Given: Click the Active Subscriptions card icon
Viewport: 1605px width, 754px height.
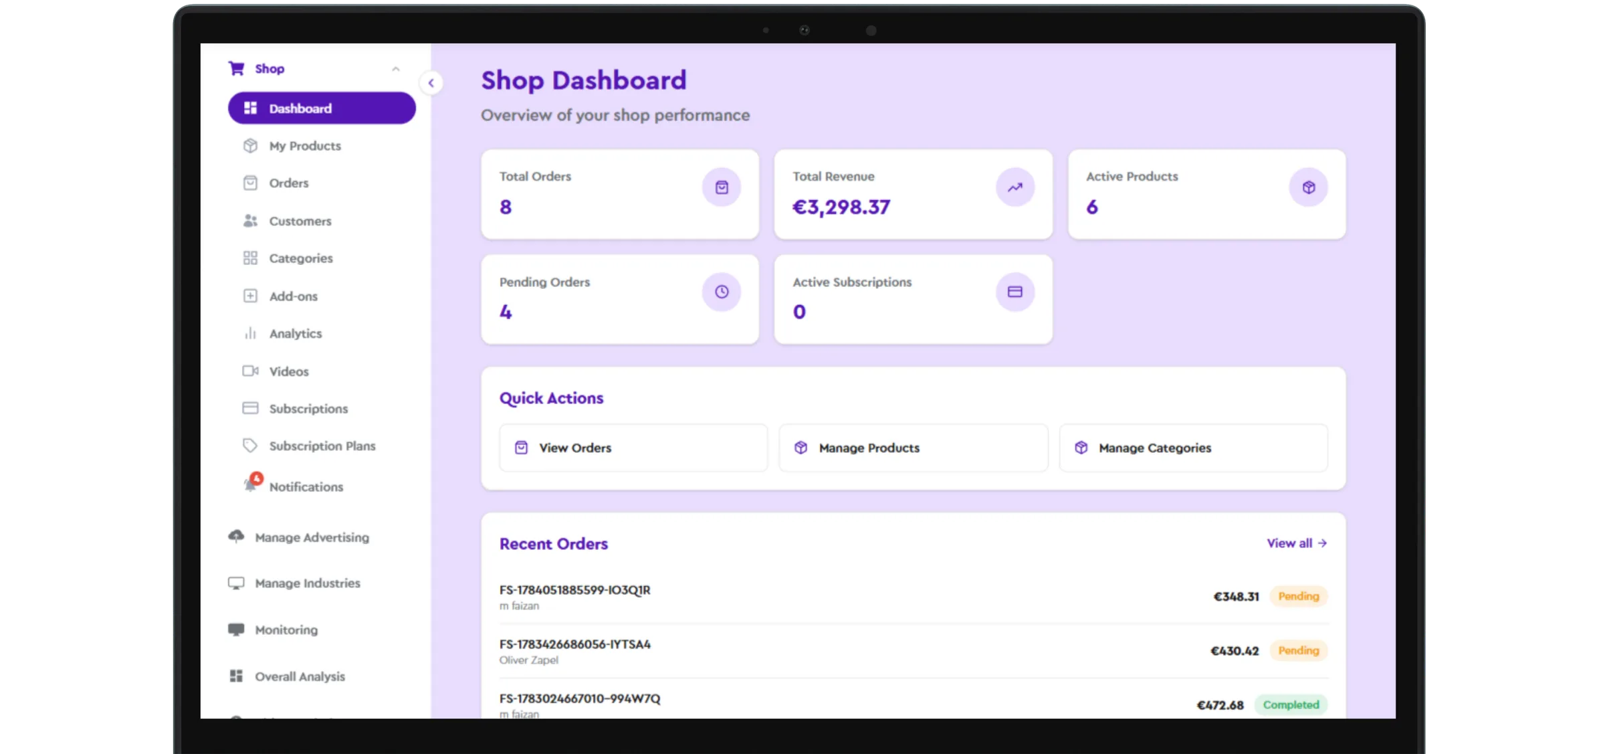Looking at the screenshot, I should [x=1015, y=292].
